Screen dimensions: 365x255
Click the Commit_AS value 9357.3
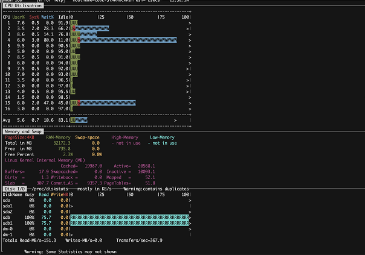click(x=94, y=183)
